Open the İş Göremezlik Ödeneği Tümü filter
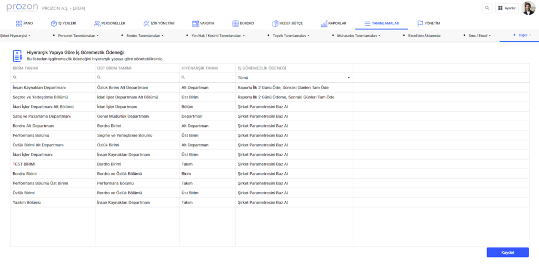 (294, 77)
